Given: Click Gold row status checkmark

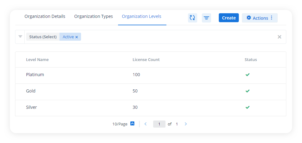Looking at the screenshot, I should coord(247,91).
